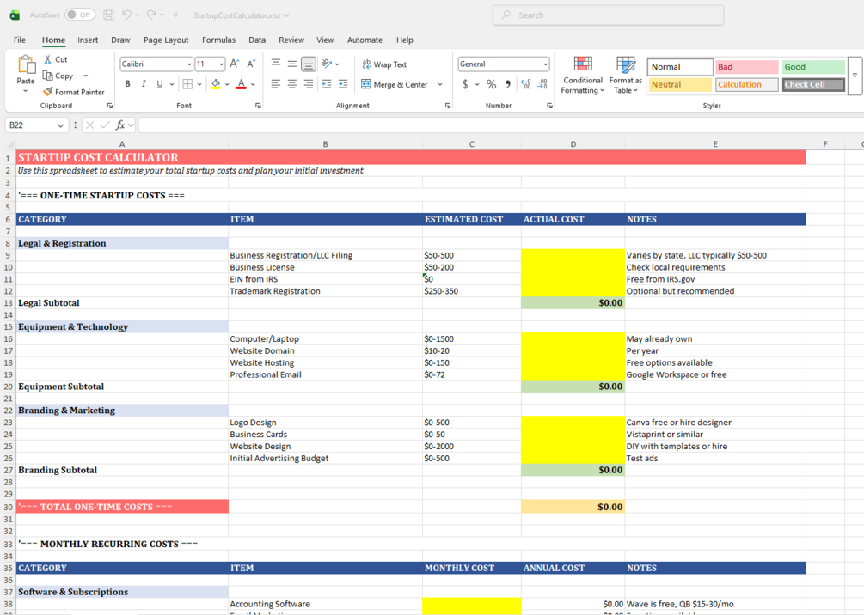The height and width of the screenshot is (615, 864).
Task: Click the Redo arrow icon
Action: (151, 15)
